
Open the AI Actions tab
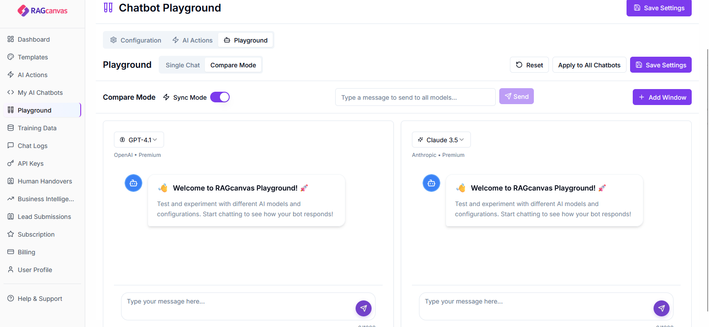pos(192,40)
